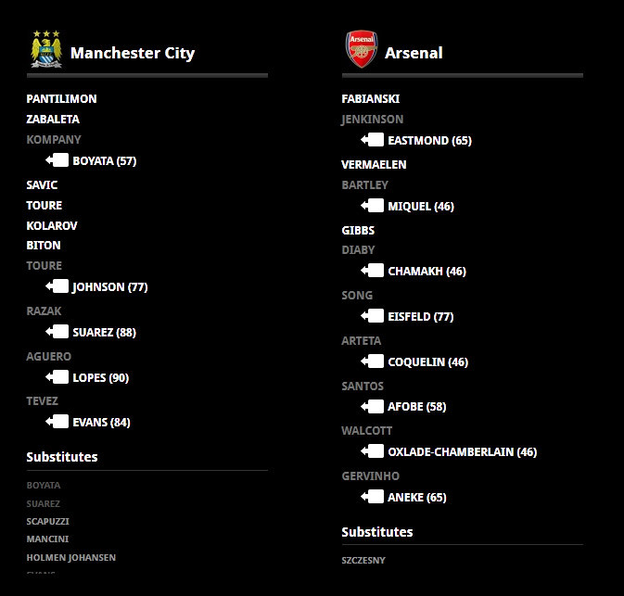Click substitution arrow icon beside BOYATA (57)
Screen dimensions: 624x596
click(x=57, y=160)
